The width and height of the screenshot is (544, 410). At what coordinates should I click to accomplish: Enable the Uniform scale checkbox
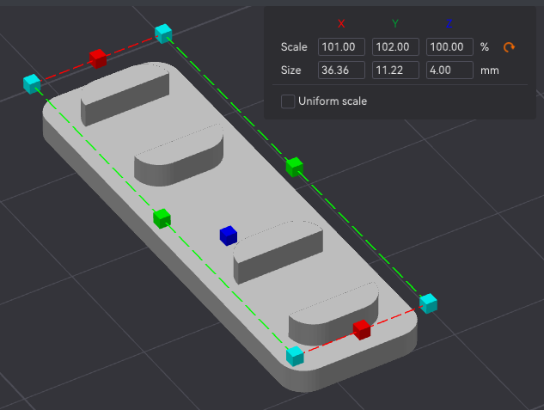tap(288, 101)
